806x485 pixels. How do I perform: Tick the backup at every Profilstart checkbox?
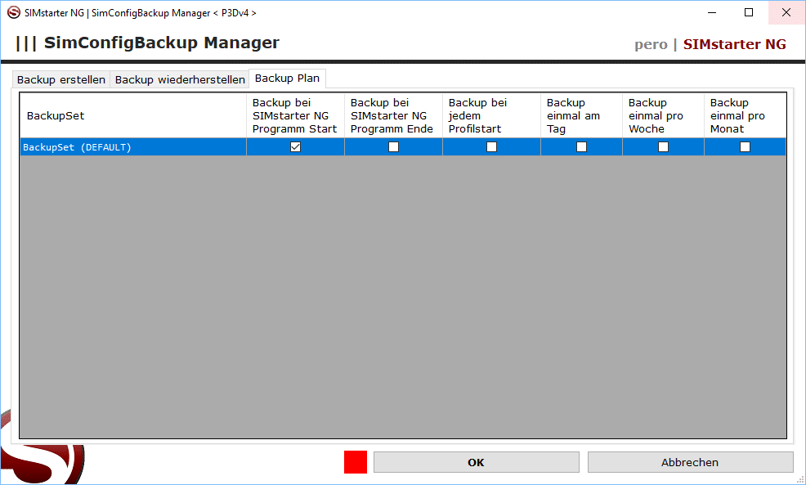point(491,147)
